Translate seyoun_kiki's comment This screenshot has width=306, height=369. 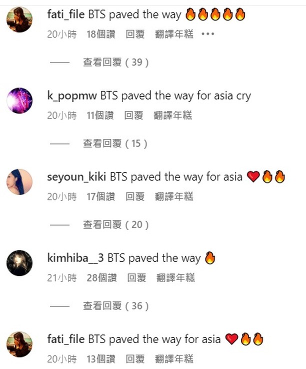pyautogui.click(x=174, y=196)
